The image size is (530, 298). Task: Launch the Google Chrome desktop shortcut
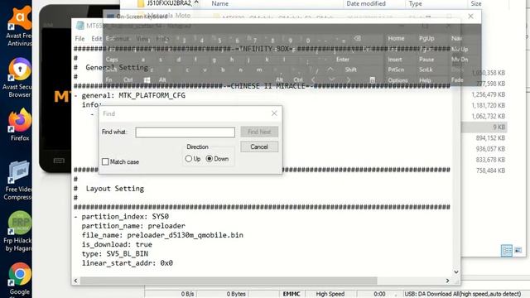[x=19, y=279]
